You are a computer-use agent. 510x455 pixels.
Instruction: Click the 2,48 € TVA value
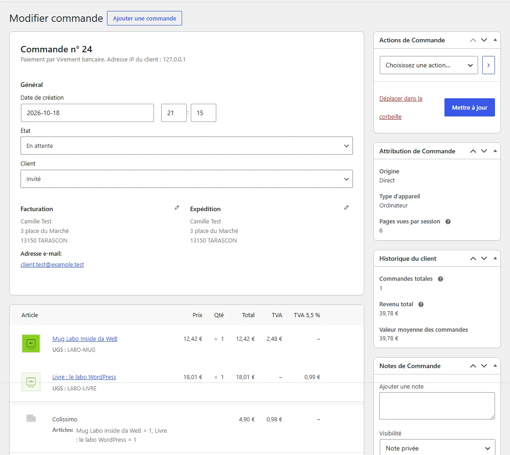[274, 339]
